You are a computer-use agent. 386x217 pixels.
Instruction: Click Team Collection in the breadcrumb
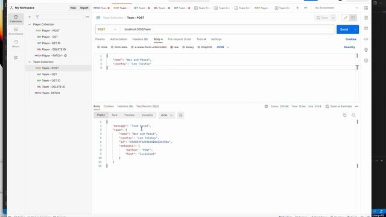coord(113,17)
